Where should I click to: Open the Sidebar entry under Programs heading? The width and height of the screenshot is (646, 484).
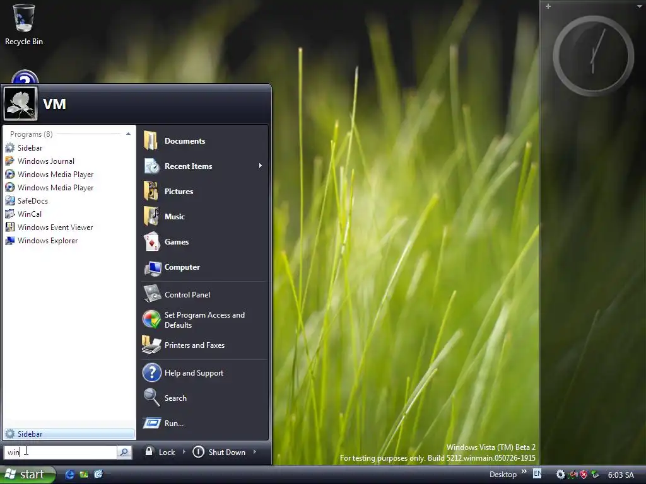click(69, 147)
